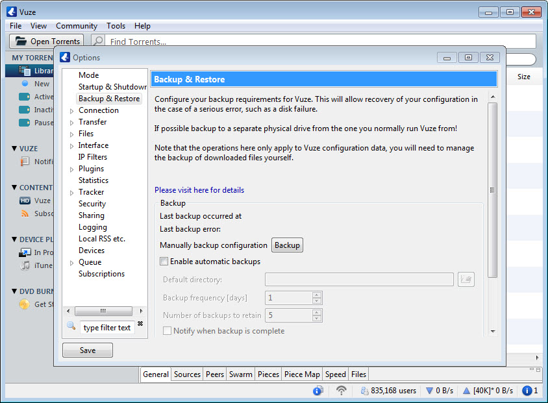548x403 pixels.
Task: Open the Community menu
Action: tap(77, 26)
